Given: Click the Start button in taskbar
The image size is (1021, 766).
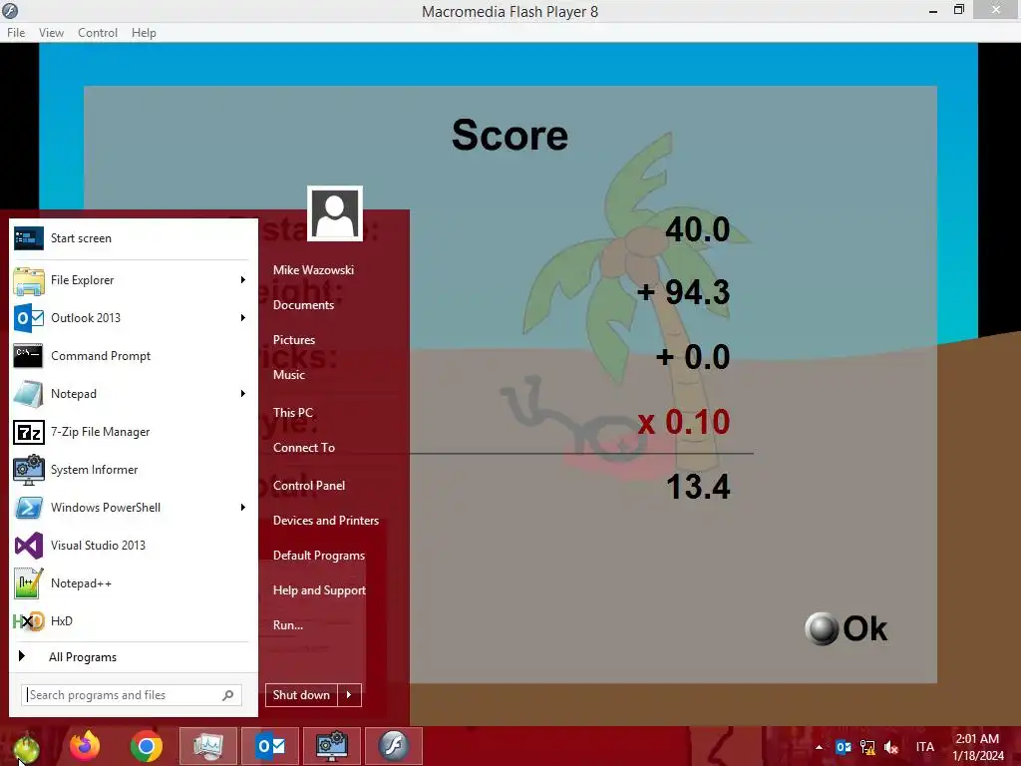Looking at the screenshot, I should pos(26,747).
